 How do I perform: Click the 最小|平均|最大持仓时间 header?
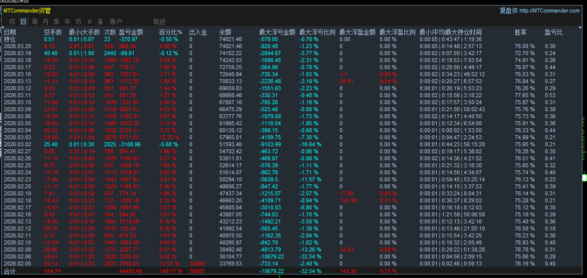[x=451, y=32]
